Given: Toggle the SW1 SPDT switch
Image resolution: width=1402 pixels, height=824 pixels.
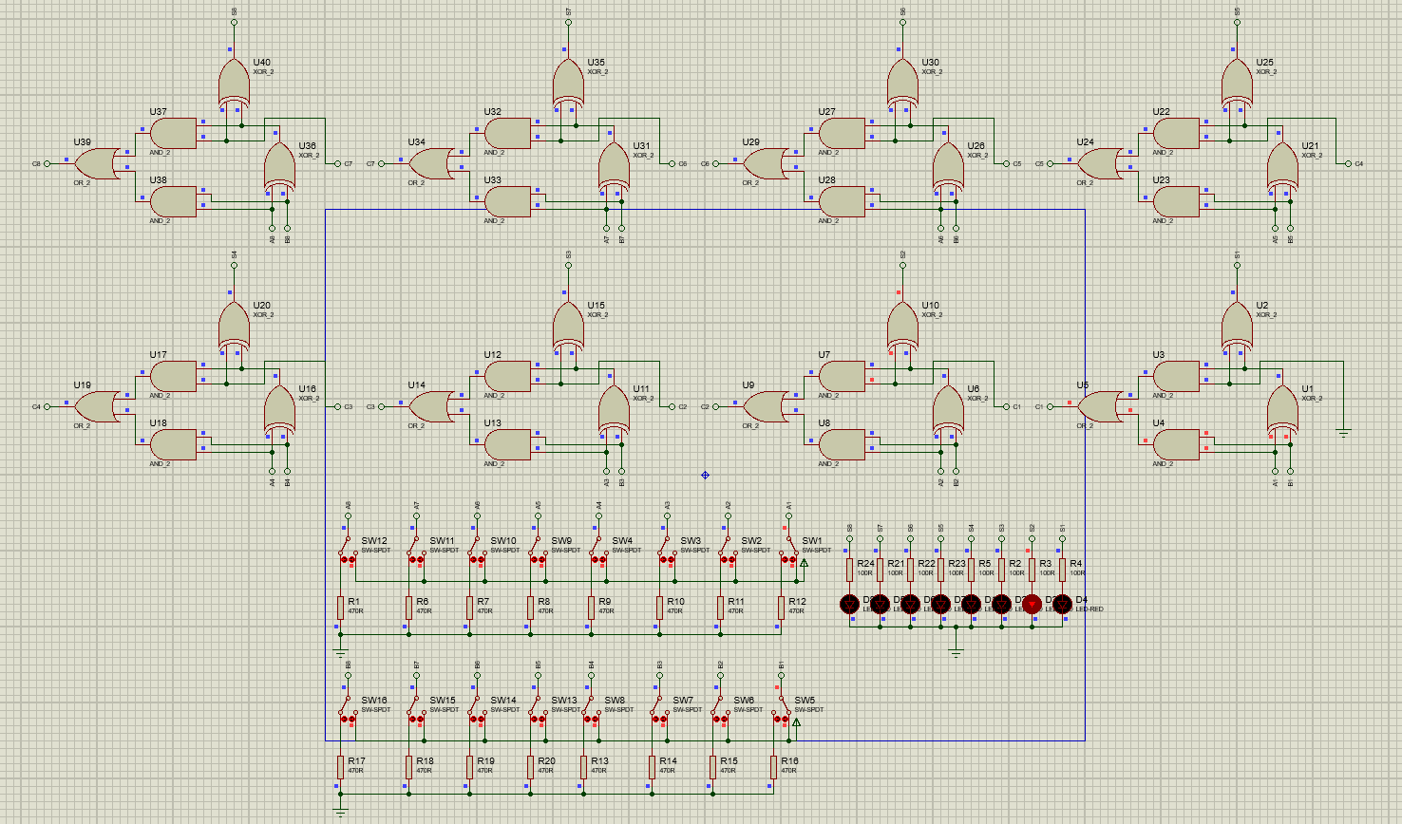Looking at the screenshot, I should 788,558.
